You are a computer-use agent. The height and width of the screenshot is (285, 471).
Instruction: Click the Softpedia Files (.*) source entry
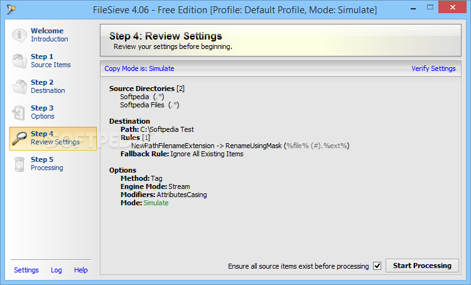149,105
